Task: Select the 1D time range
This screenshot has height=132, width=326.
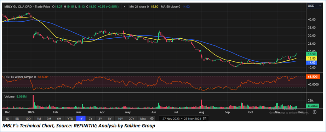Action: coord(7,119)
